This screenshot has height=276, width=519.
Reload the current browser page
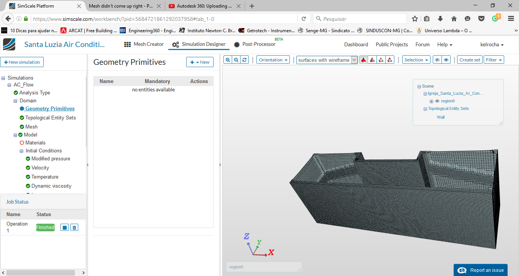[304, 19]
